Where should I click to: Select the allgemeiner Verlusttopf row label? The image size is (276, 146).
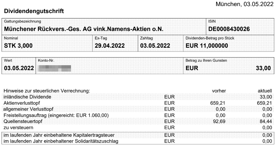(x=28, y=109)
